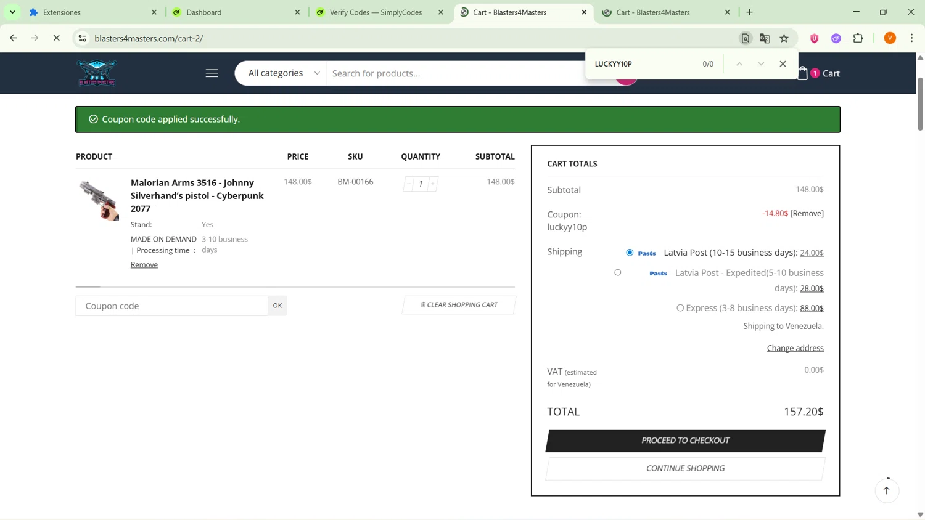
Task: Open the Malorian Arms 3516 product thumbnail
Action: point(98,200)
